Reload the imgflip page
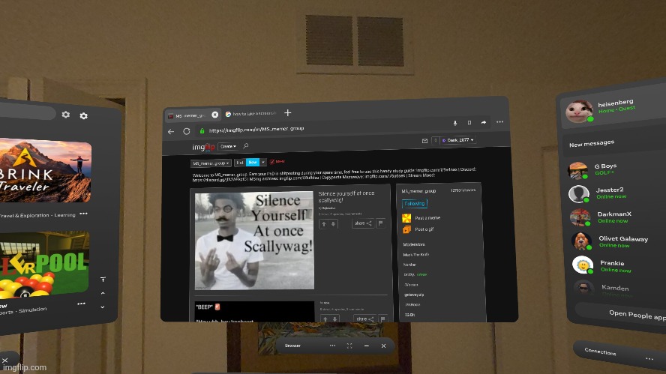The image size is (666, 374). (187, 131)
